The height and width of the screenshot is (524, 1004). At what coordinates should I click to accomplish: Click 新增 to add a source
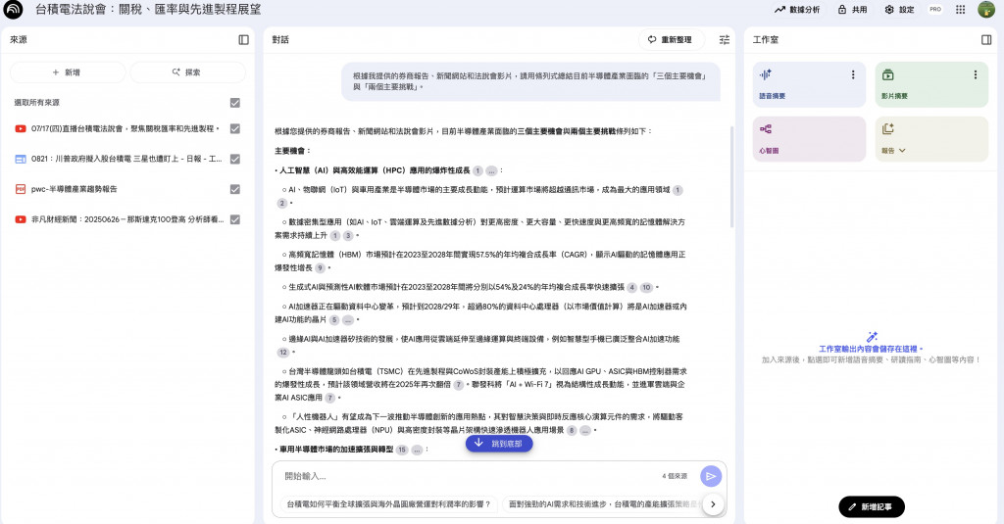68,72
